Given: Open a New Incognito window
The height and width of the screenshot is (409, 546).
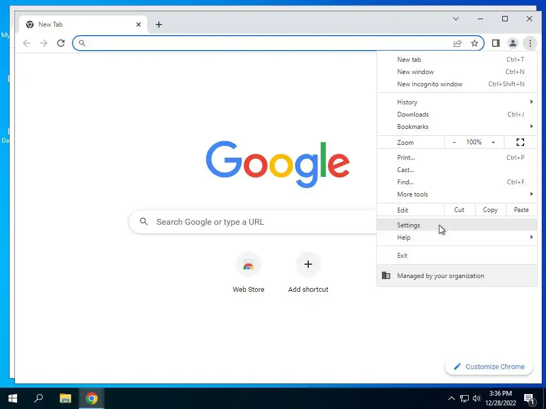Looking at the screenshot, I should click(457, 84).
